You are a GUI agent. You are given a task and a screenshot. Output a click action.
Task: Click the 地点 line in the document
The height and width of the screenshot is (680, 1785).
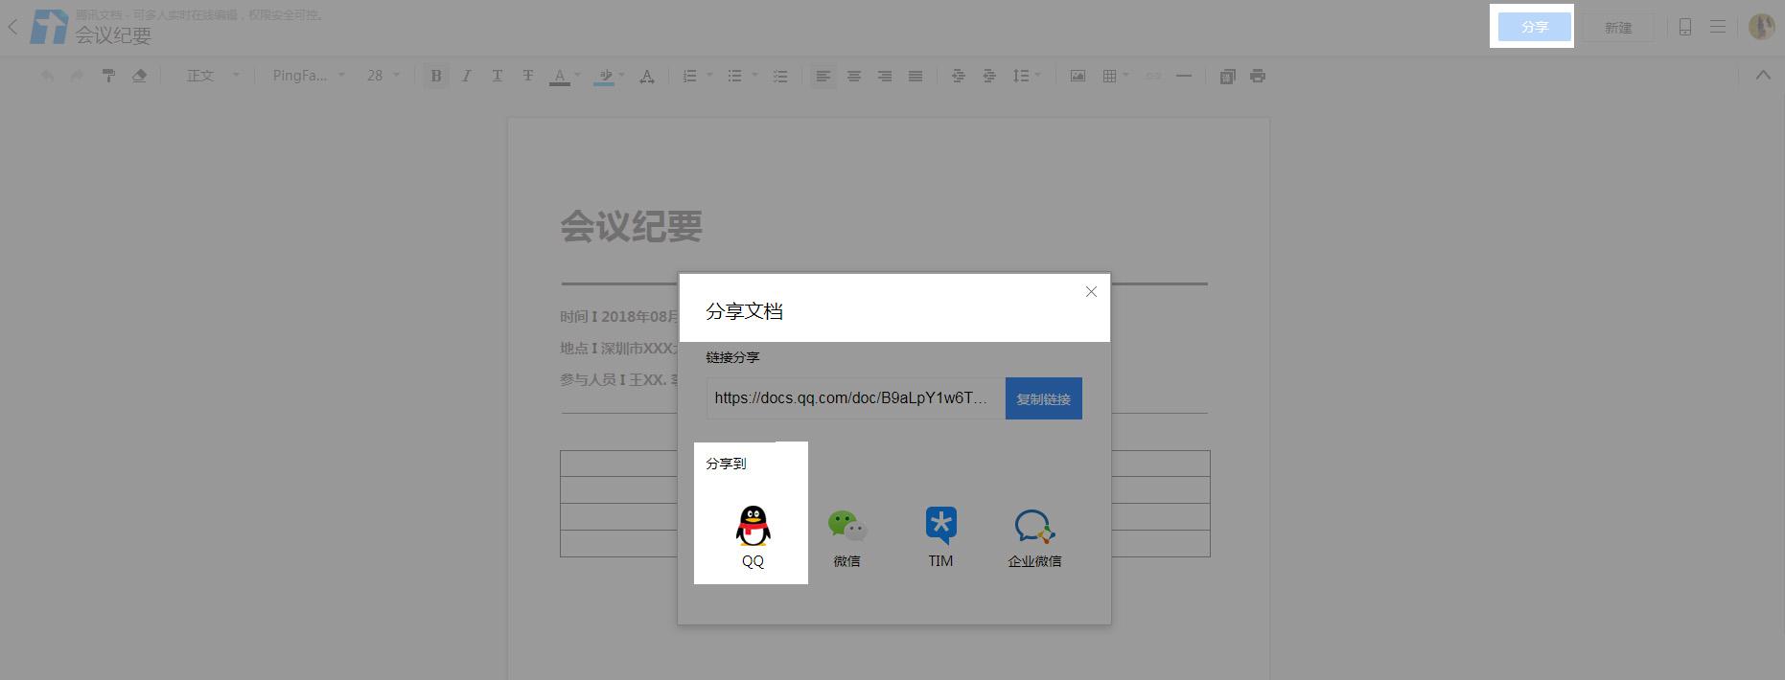tap(619, 348)
